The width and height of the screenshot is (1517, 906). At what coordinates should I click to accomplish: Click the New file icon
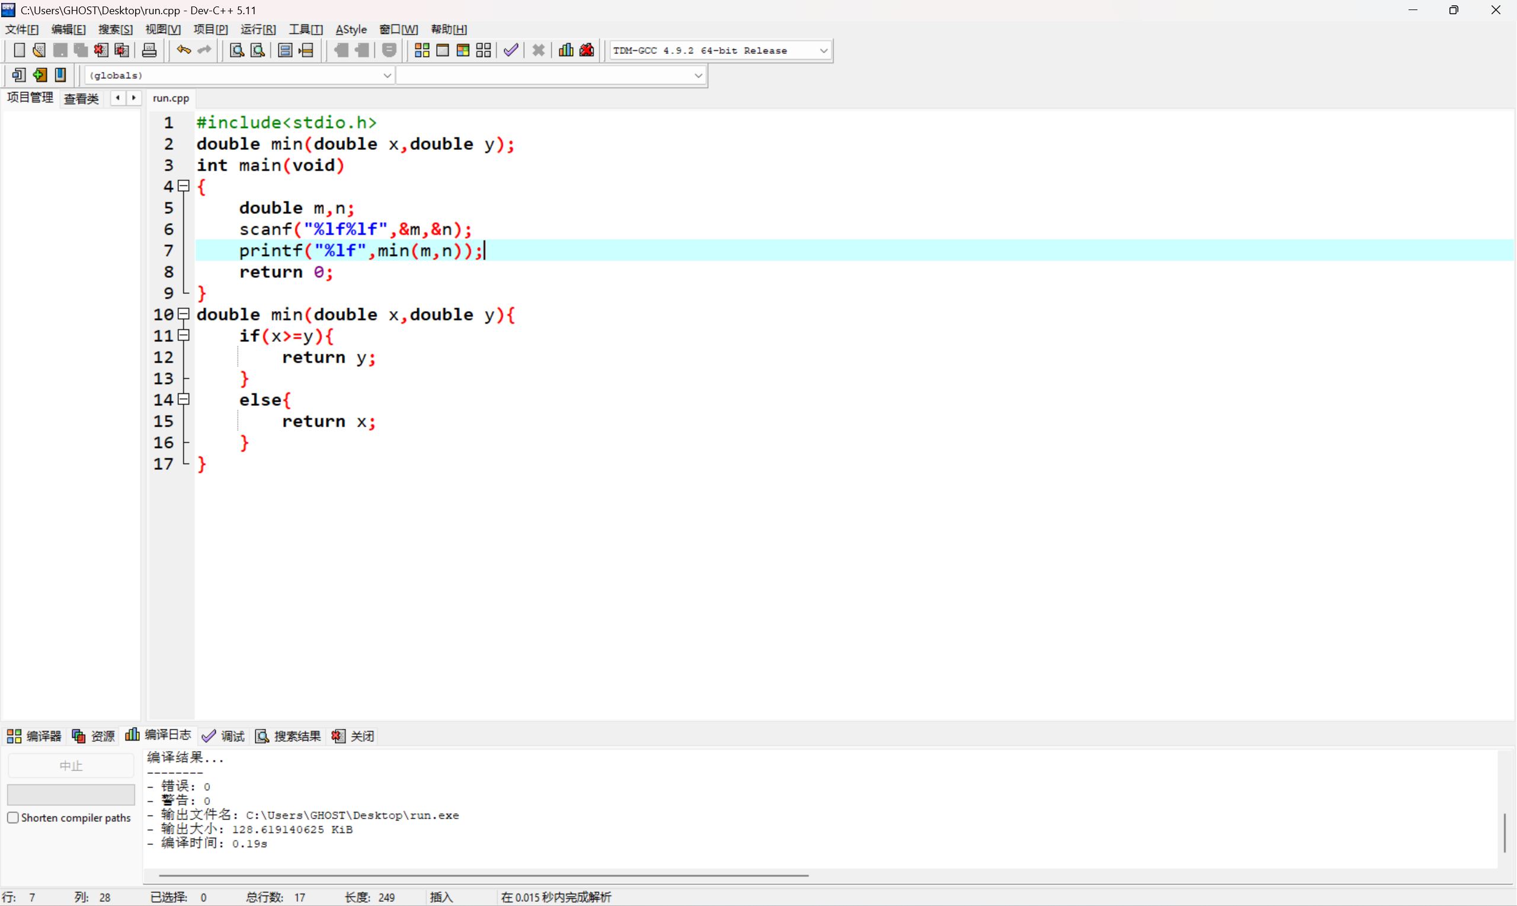click(19, 51)
